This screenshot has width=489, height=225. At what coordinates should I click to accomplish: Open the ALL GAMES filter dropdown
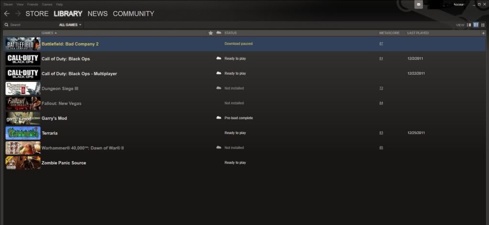click(70, 25)
